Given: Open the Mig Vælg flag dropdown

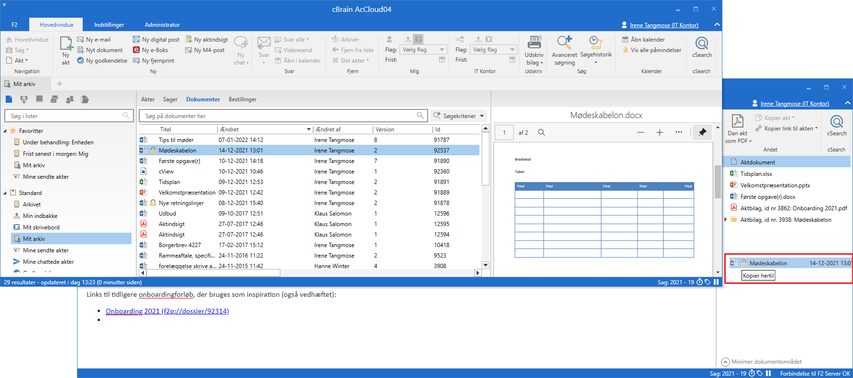Looking at the screenshot, I should [x=423, y=50].
